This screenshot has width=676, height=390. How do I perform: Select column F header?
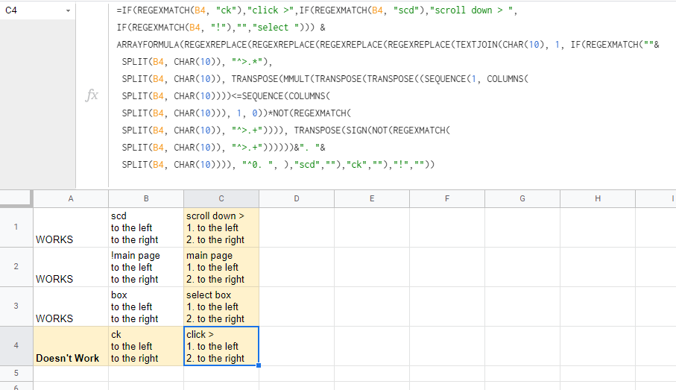click(447, 198)
